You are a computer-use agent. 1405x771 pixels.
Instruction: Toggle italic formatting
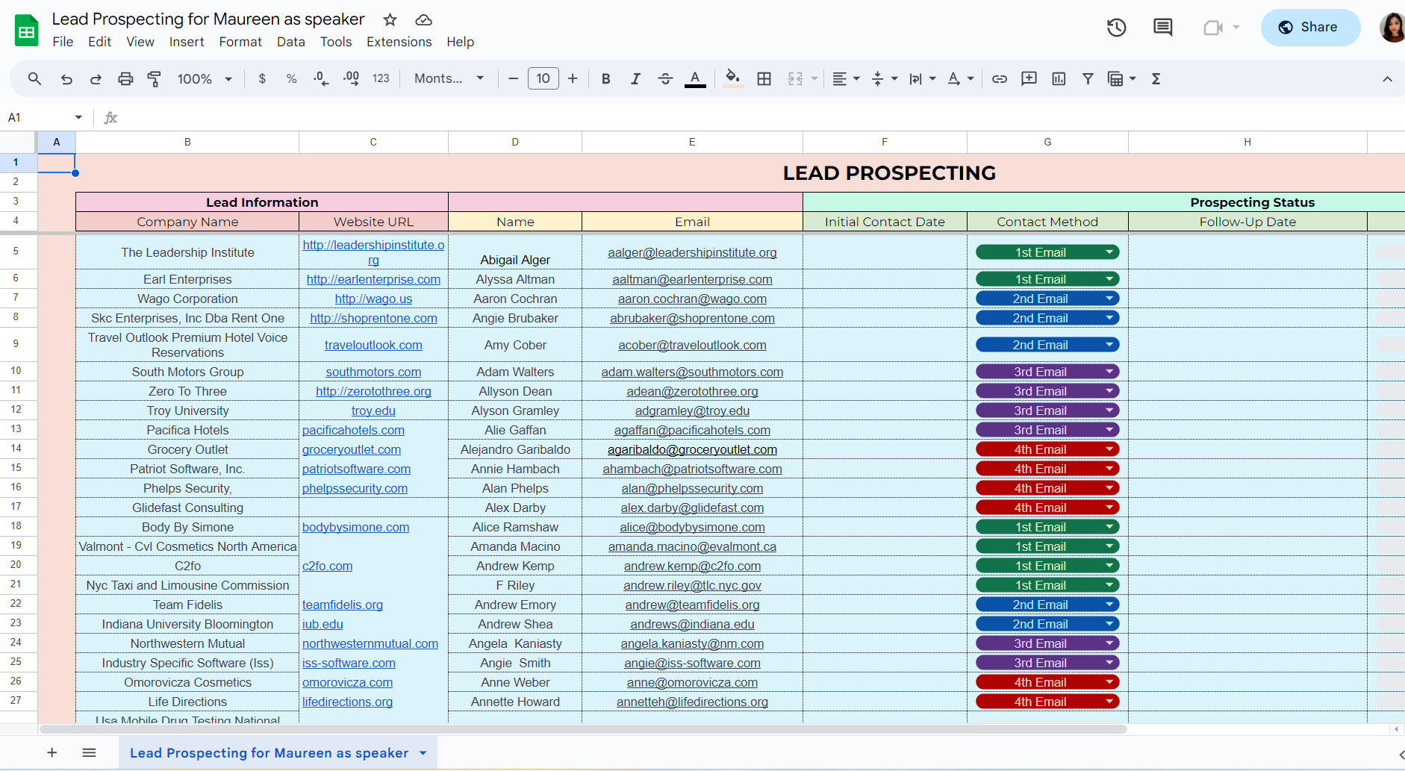tap(635, 78)
